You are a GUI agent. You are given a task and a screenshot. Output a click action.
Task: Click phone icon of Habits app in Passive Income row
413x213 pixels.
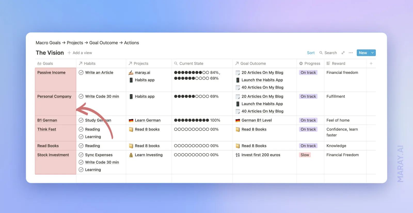131,80
